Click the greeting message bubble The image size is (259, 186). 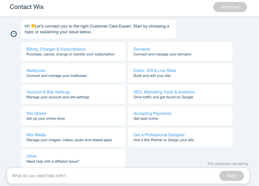pyautogui.click(x=98, y=29)
